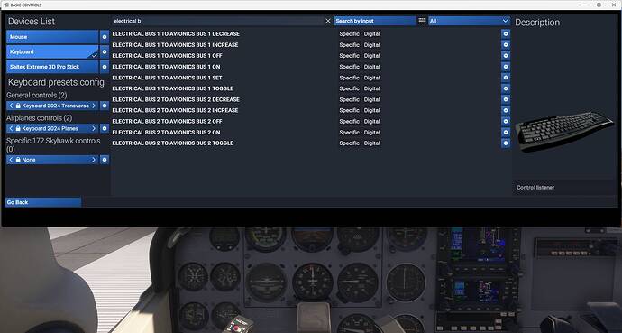
Task: Select the Keyboard device
Action: tap(52, 51)
